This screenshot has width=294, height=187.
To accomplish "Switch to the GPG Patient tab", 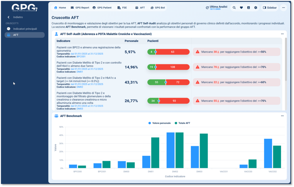I will (102, 8).
